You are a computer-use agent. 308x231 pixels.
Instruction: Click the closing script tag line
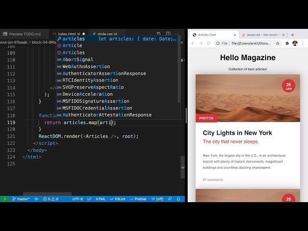click(46, 143)
